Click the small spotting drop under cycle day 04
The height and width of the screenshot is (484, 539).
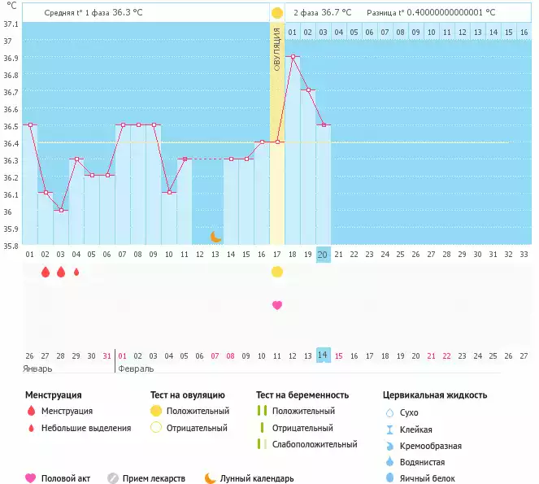point(76,273)
